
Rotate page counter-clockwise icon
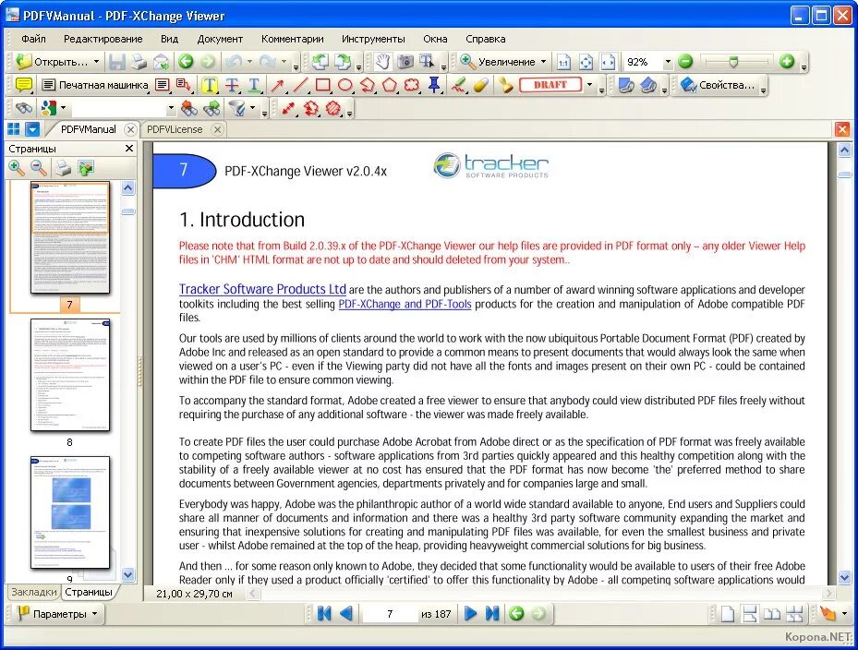tap(320, 62)
